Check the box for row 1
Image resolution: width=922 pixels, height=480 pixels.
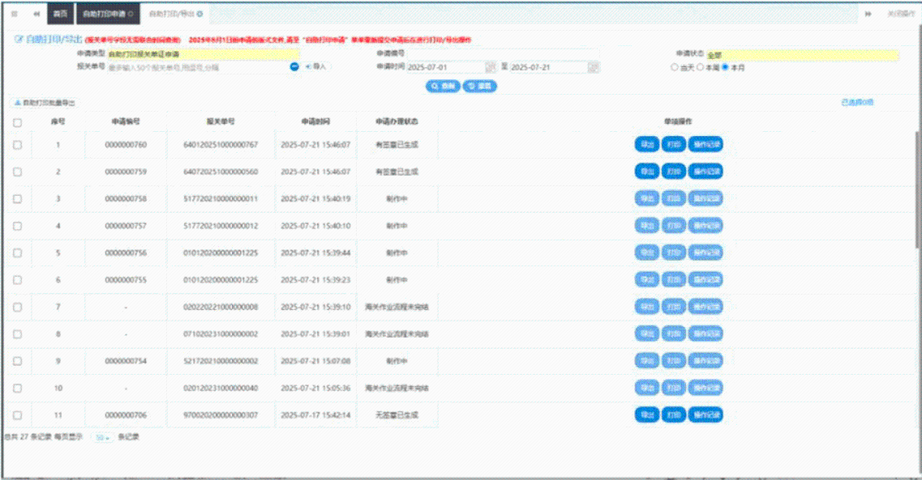click(x=17, y=145)
